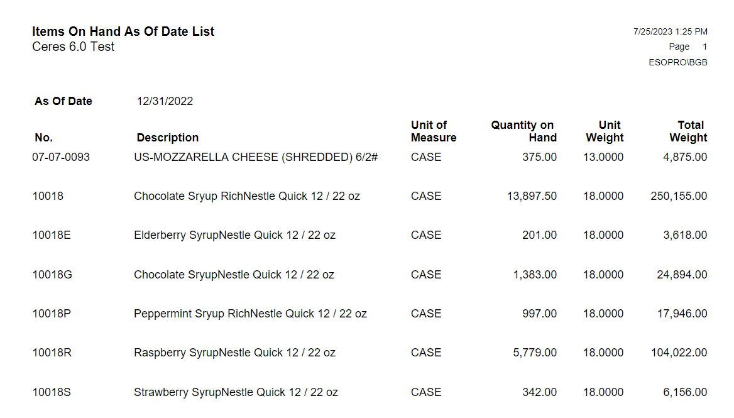Click the Strawberry Syrup item description
This screenshot has height=418, width=734.
[x=236, y=392]
